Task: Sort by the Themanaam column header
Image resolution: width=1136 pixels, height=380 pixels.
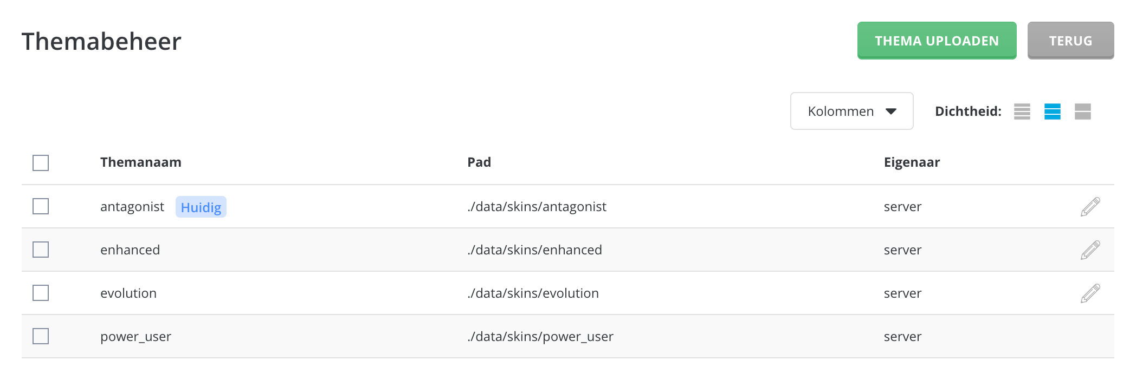Action: click(x=141, y=162)
